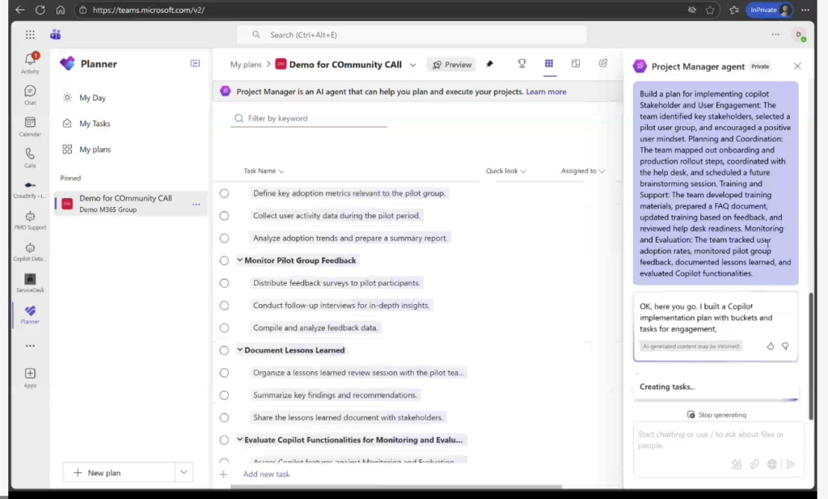The width and height of the screenshot is (828, 499).
Task: Complete 'Distribute feedback surveys to pilot participants' task
Action: (224, 283)
